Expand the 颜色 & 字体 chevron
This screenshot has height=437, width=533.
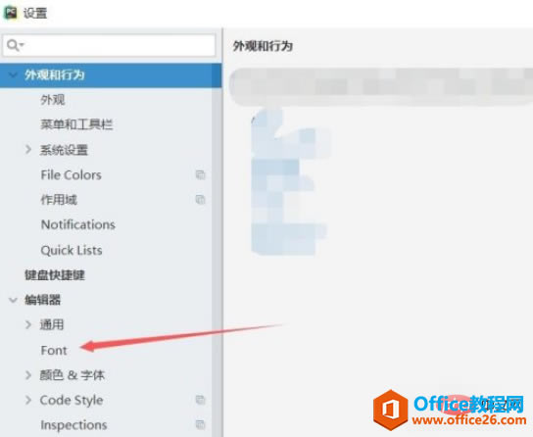click(x=28, y=375)
